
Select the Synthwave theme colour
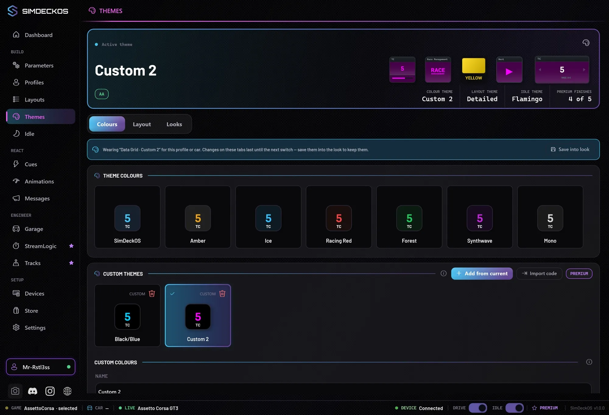(x=480, y=217)
